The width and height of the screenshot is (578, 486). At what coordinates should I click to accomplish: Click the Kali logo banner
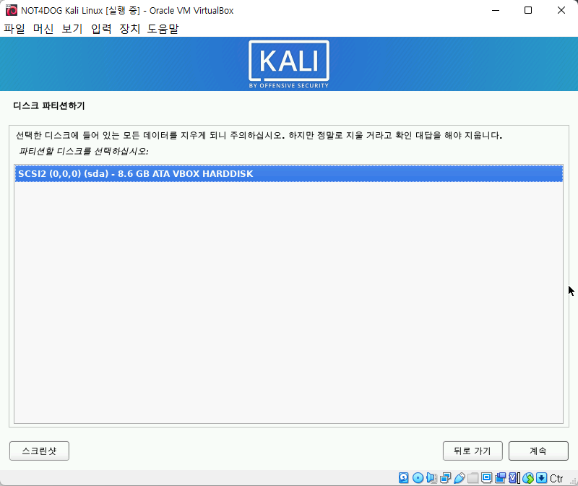tap(289, 64)
